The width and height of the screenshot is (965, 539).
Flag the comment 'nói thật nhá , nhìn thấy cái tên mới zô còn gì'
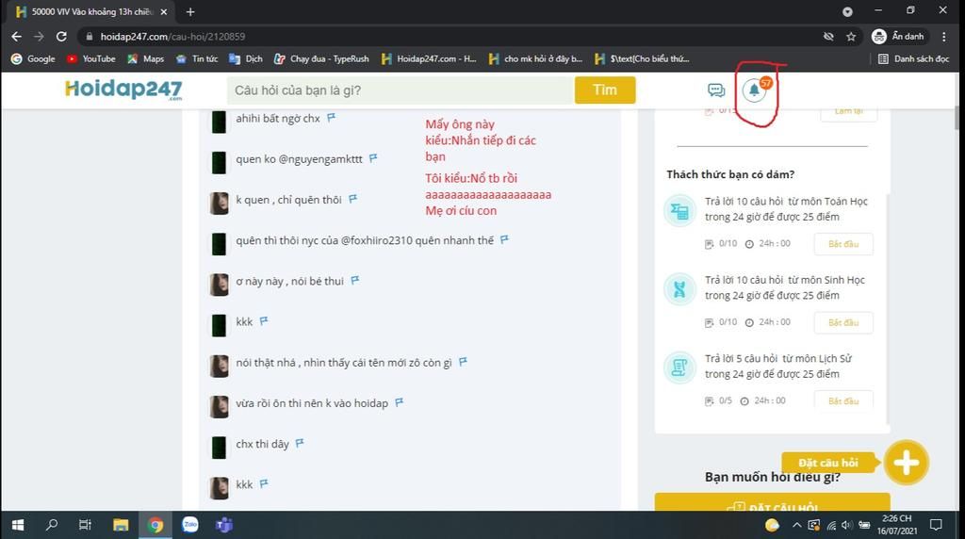click(x=463, y=362)
